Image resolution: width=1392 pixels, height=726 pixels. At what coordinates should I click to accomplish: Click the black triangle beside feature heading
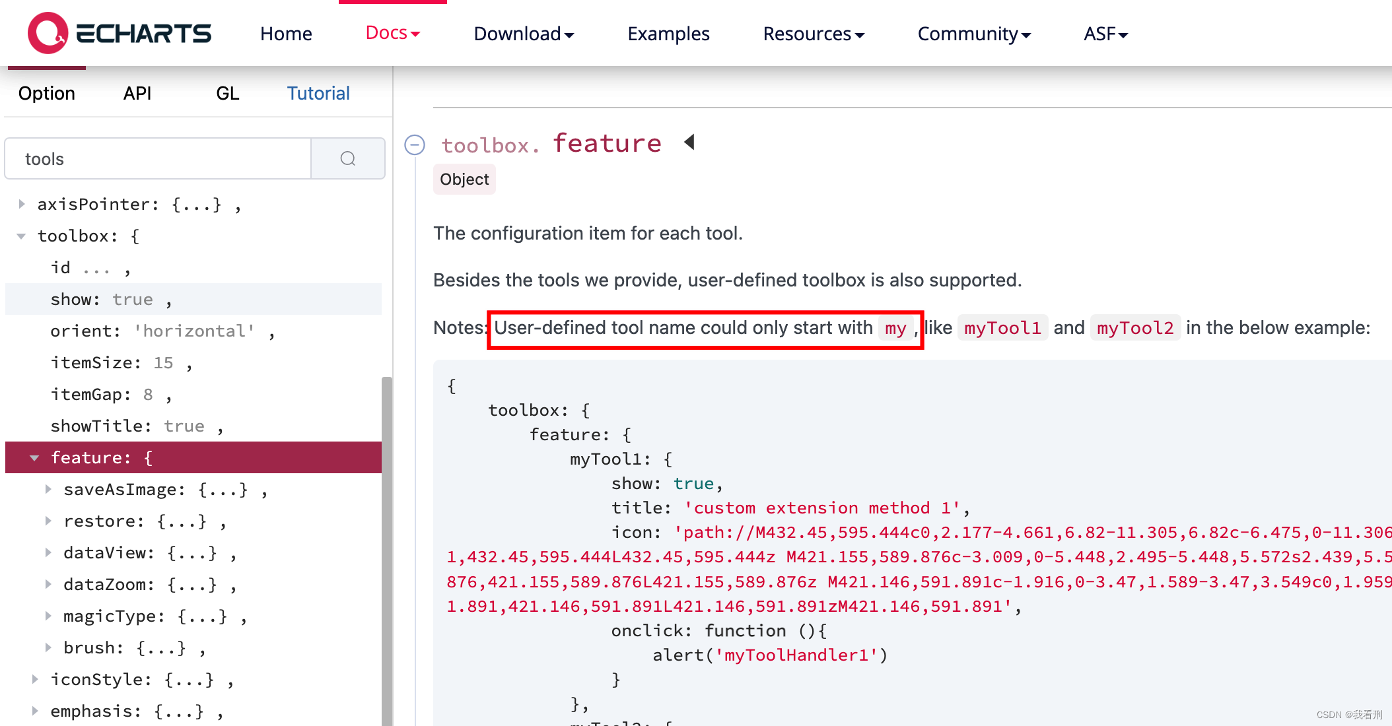click(x=689, y=142)
